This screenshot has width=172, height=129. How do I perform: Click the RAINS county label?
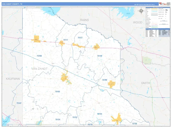[84, 20]
